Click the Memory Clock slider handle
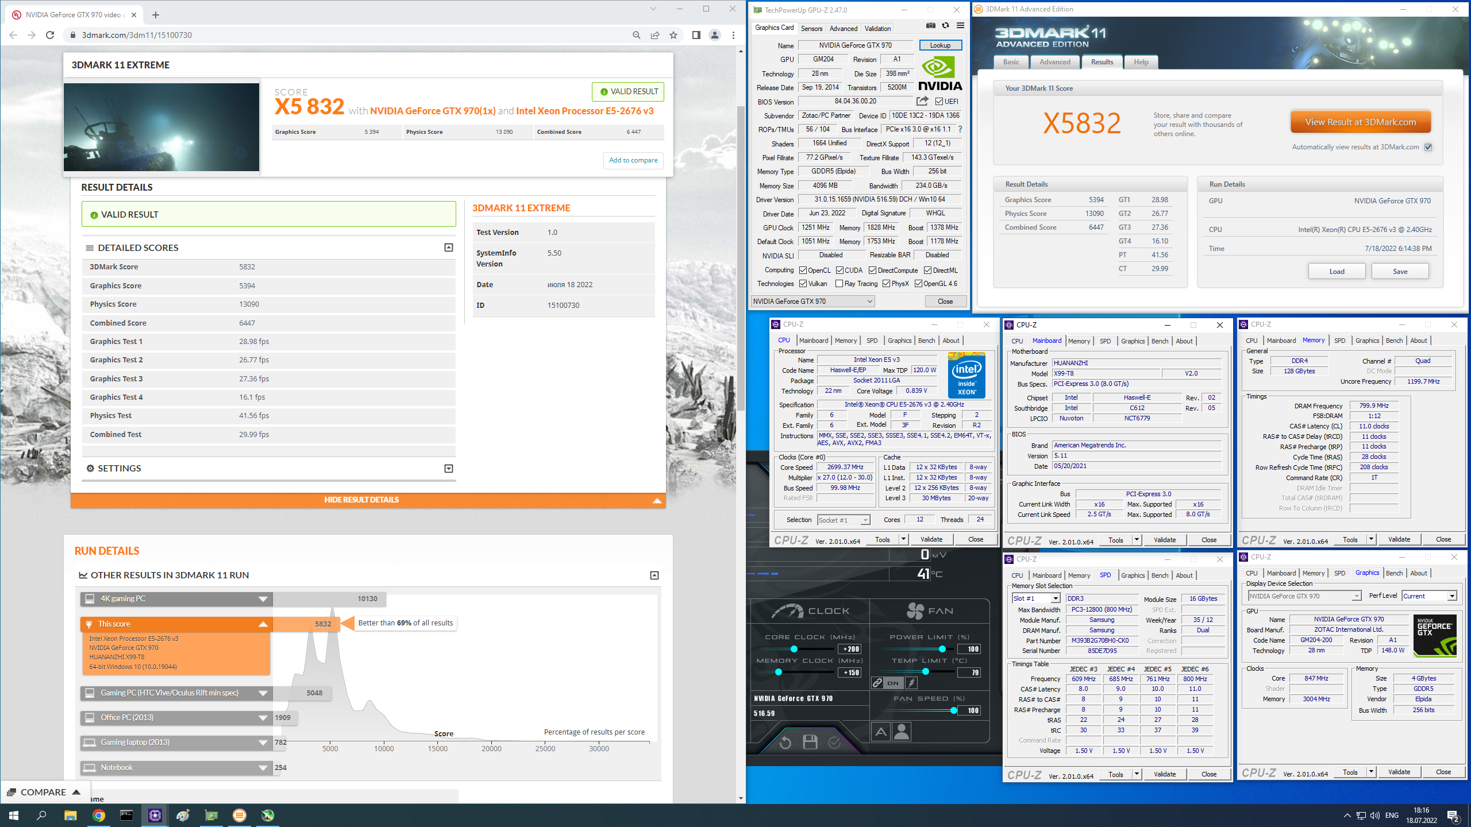The width and height of the screenshot is (1471, 827). click(778, 672)
